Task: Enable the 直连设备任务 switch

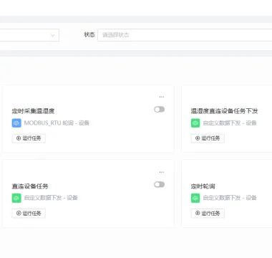Action: pos(159,184)
